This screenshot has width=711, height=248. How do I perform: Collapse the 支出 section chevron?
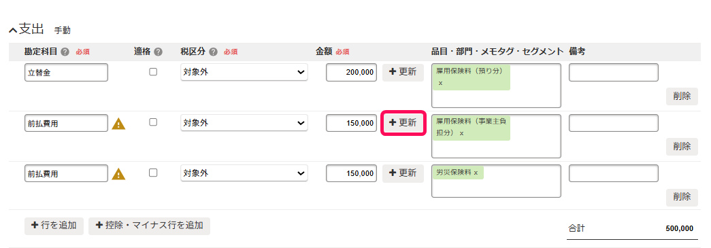(x=13, y=31)
